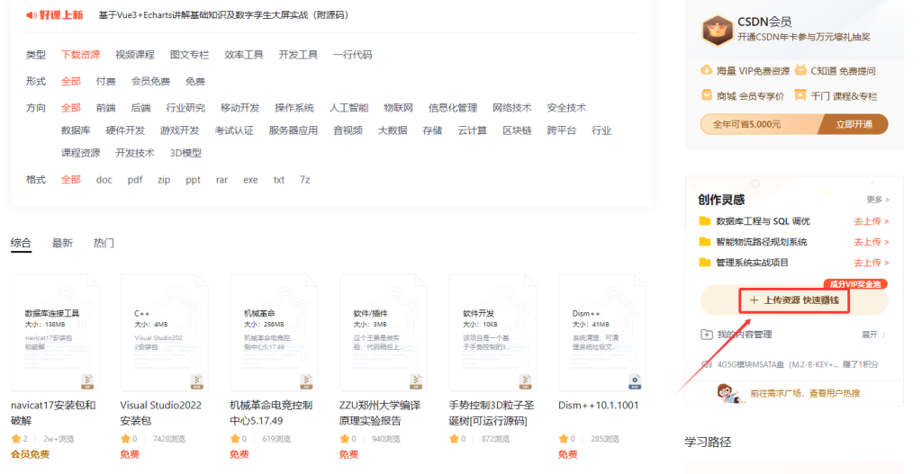Image resolution: width=922 pixels, height=474 pixels.
Task: Choose zip format filter
Action: (164, 180)
